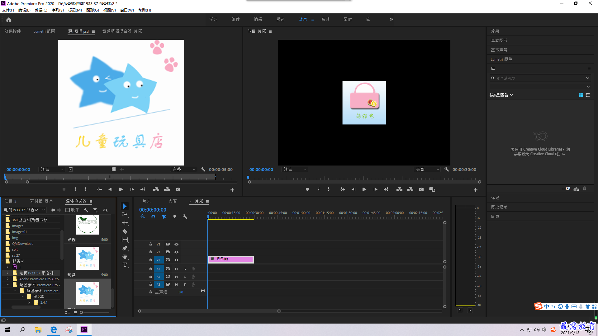The height and width of the screenshot is (336, 598).
Task: Switch to 编辑 workspace tab
Action: click(258, 19)
